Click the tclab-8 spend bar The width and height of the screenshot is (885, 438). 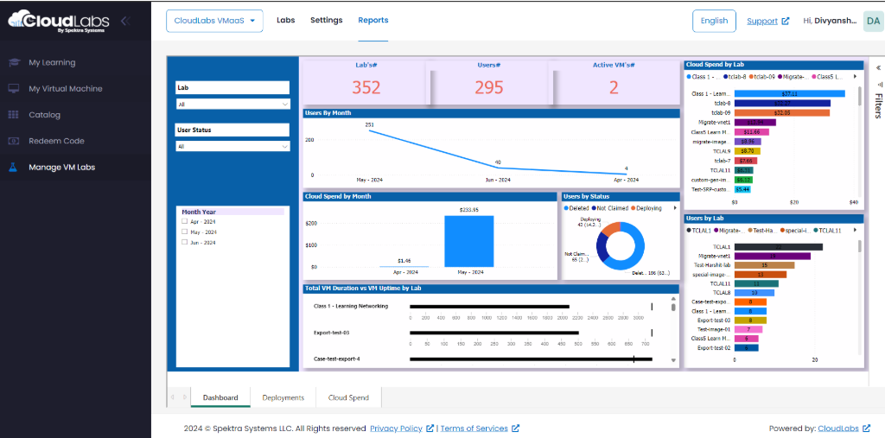click(782, 104)
